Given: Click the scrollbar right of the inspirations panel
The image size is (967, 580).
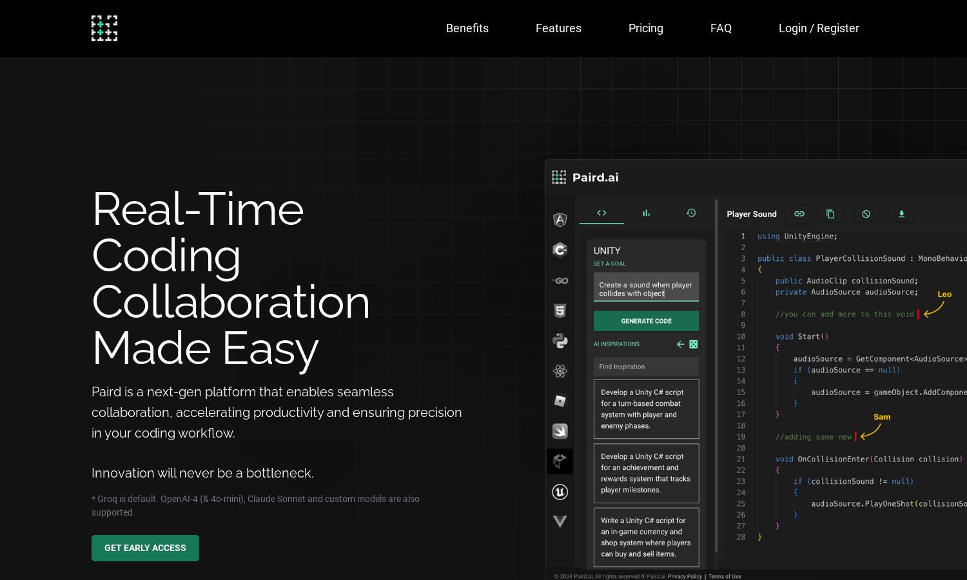Looking at the screenshot, I should coord(716,376).
